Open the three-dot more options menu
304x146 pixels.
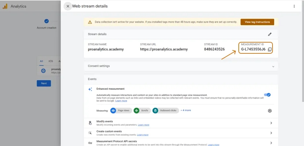(x=294, y=6)
